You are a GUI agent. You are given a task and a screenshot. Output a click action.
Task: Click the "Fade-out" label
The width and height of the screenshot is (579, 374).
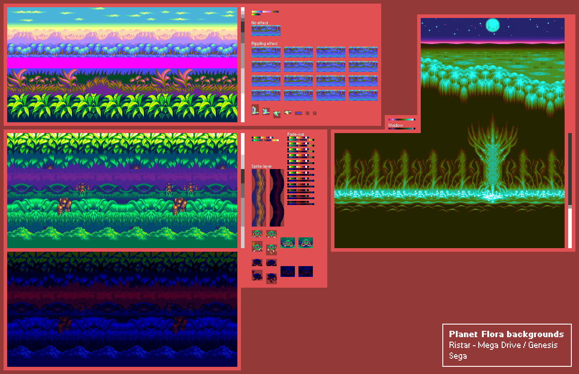click(x=296, y=134)
